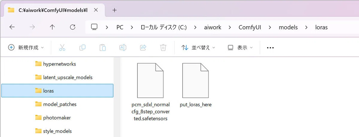Select put_loras_here file icon

(195, 80)
